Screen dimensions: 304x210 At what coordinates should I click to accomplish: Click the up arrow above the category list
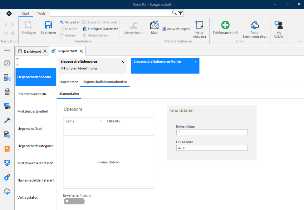tap(17, 64)
